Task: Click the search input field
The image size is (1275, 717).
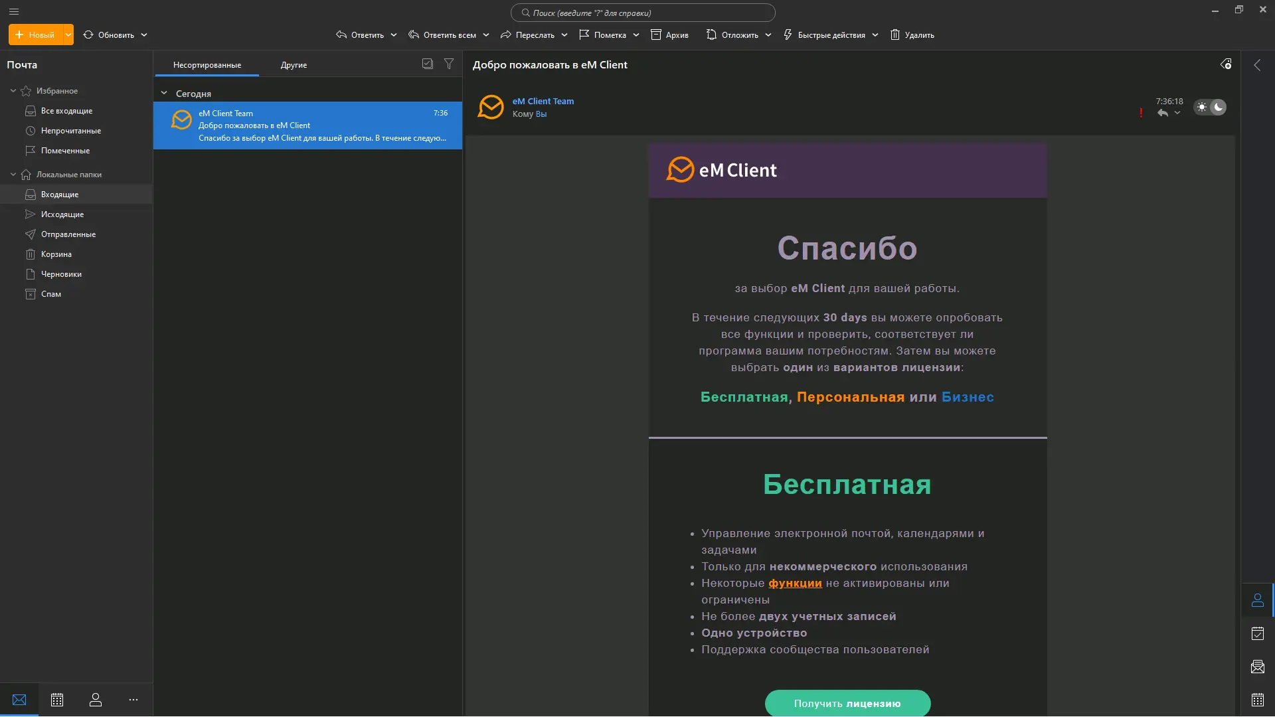Action: [x=643, y=13]
